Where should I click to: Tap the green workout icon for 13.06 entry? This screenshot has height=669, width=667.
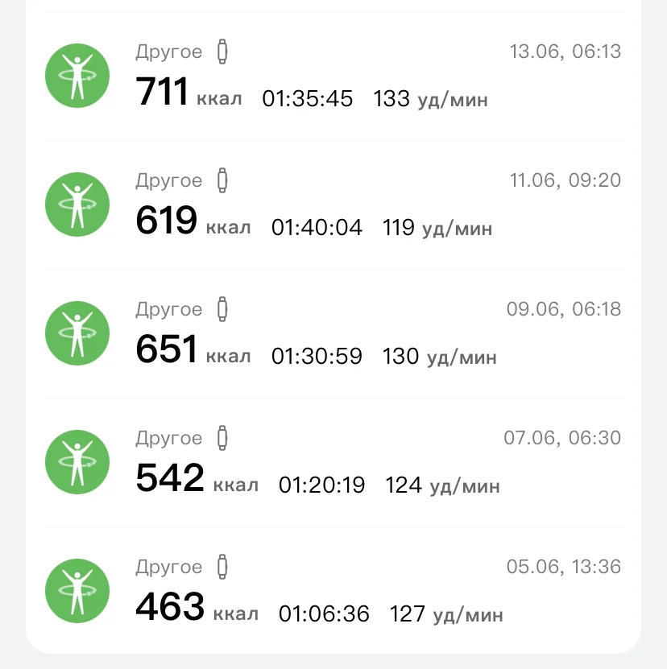77,76
